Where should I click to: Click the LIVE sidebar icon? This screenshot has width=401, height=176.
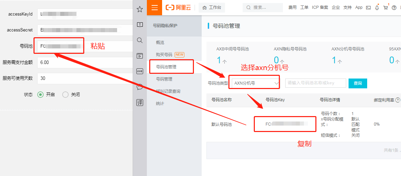(140, 71)
